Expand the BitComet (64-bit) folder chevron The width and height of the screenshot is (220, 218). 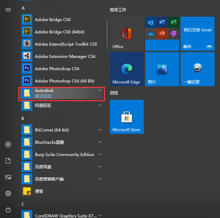(x=100, y=130)
